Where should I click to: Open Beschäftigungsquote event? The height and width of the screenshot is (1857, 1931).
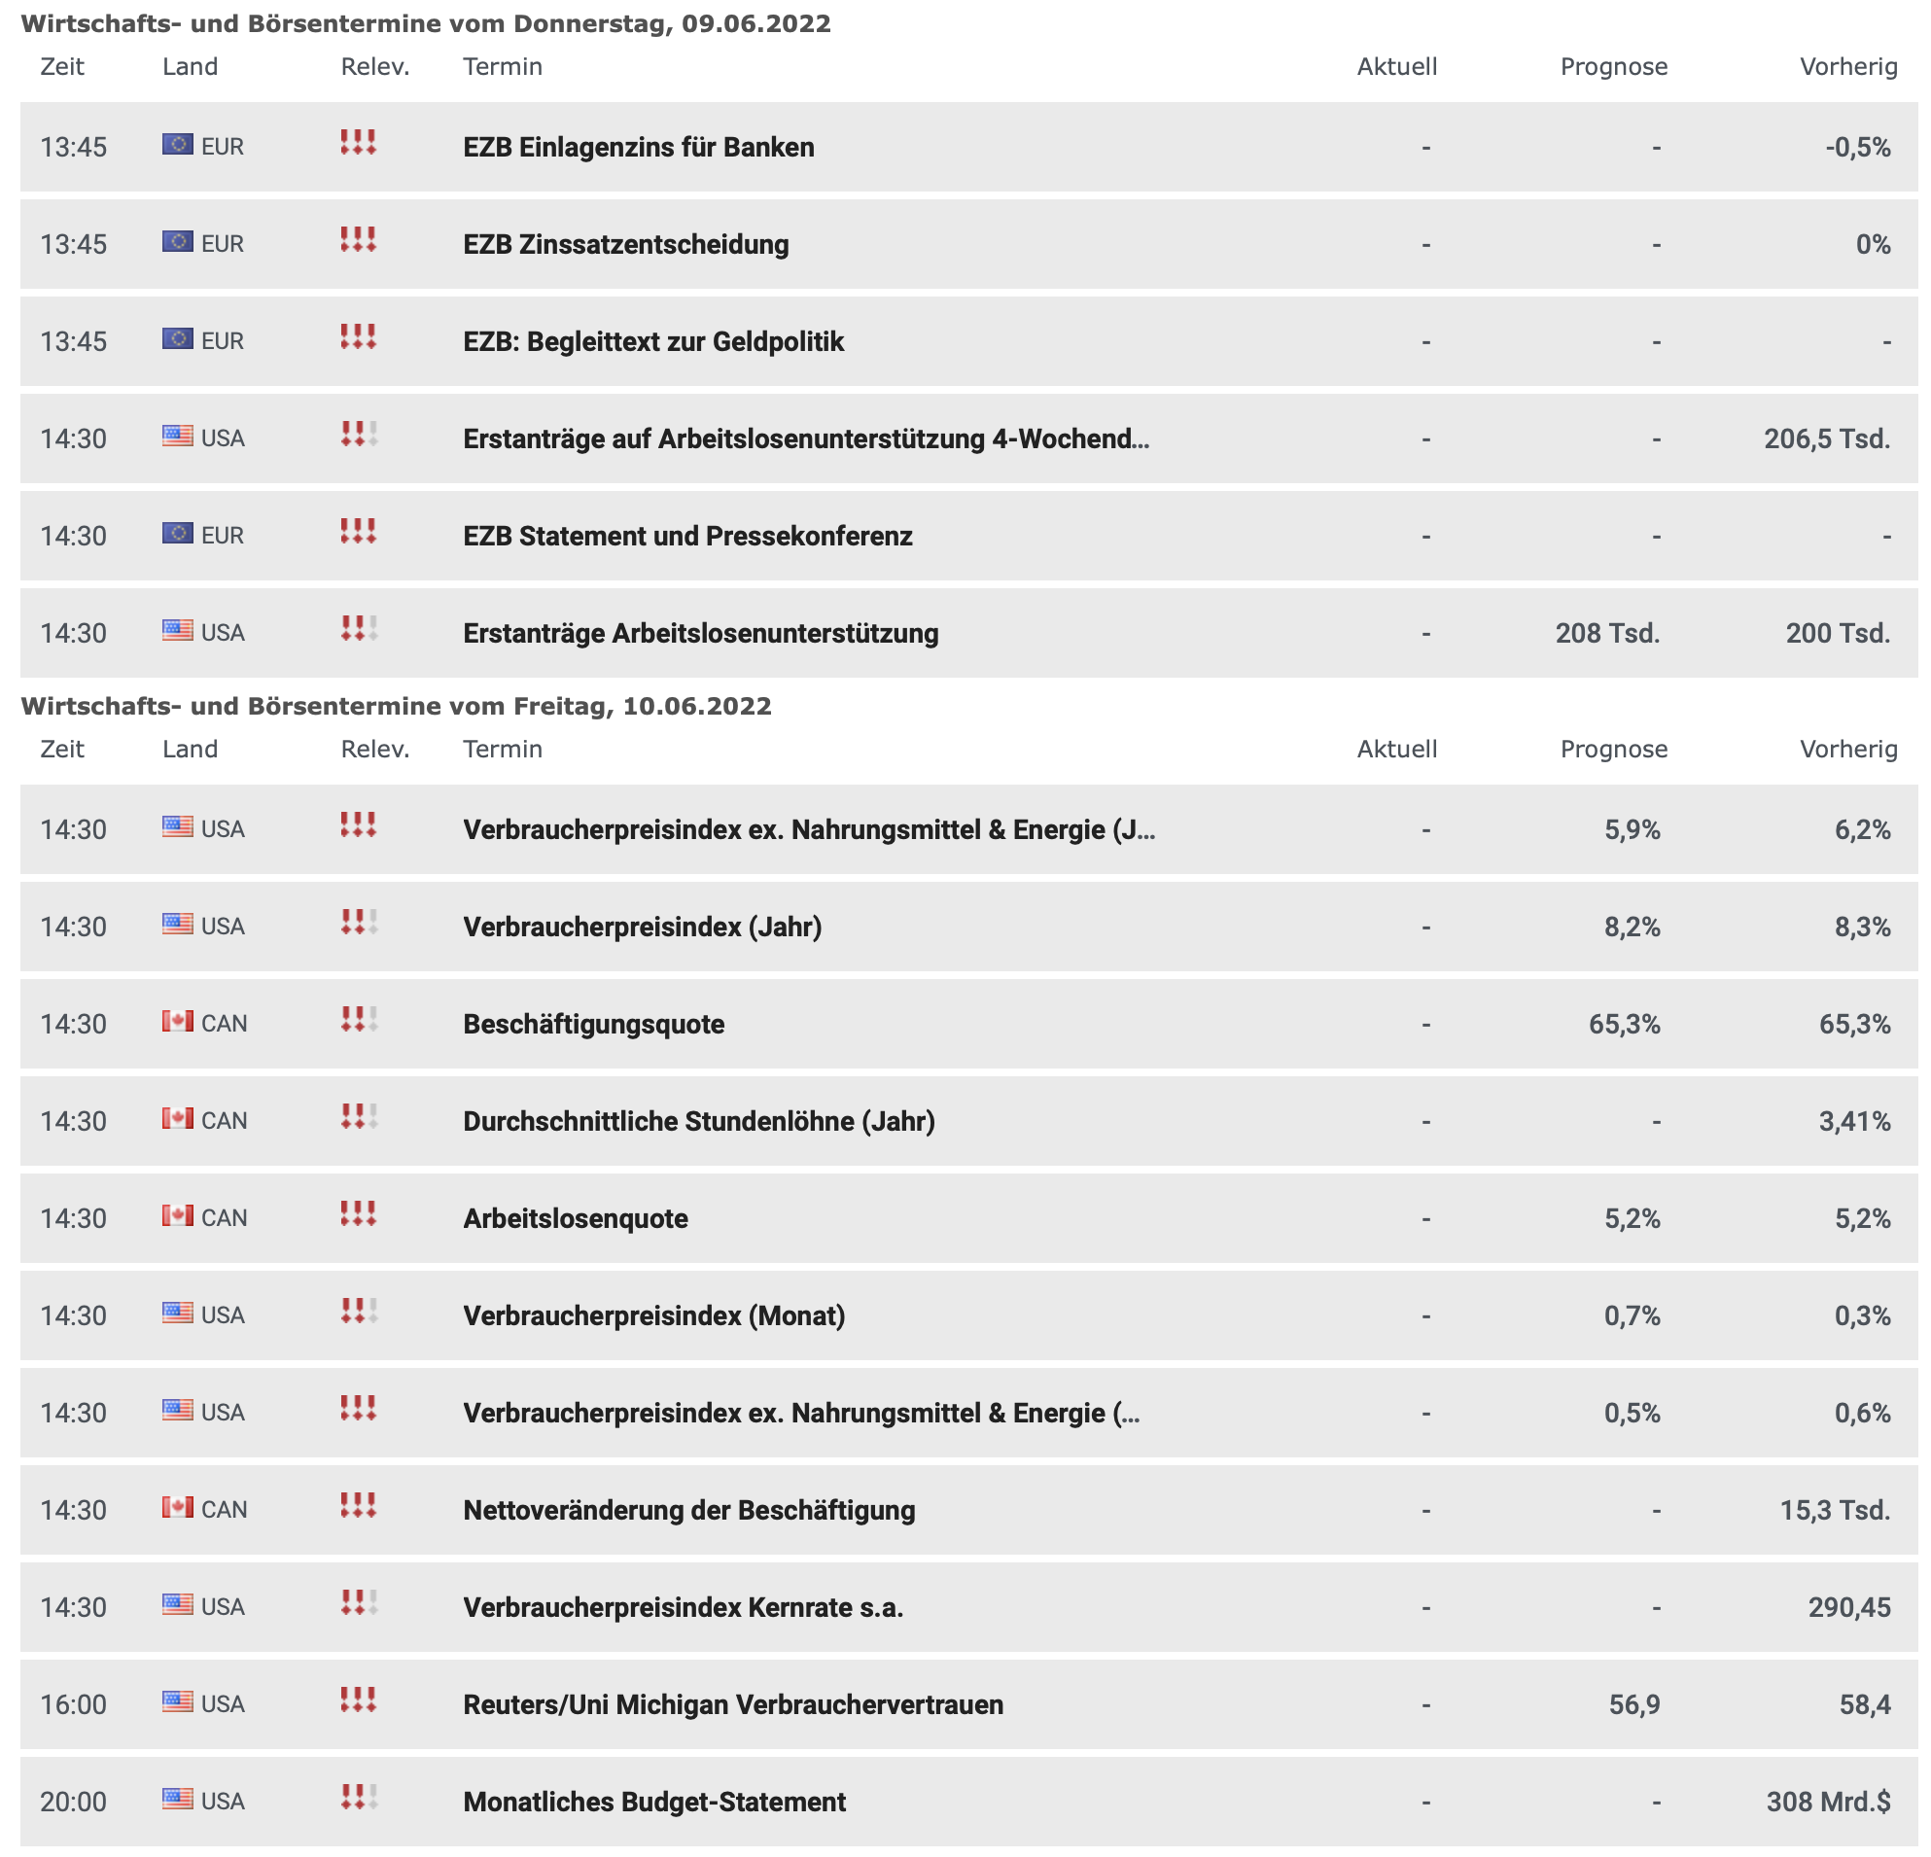(594, 1025)
